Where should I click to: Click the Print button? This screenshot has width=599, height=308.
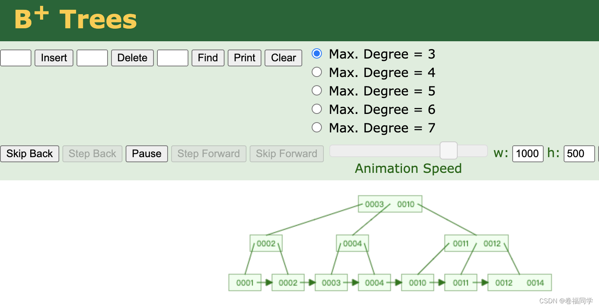245,58
